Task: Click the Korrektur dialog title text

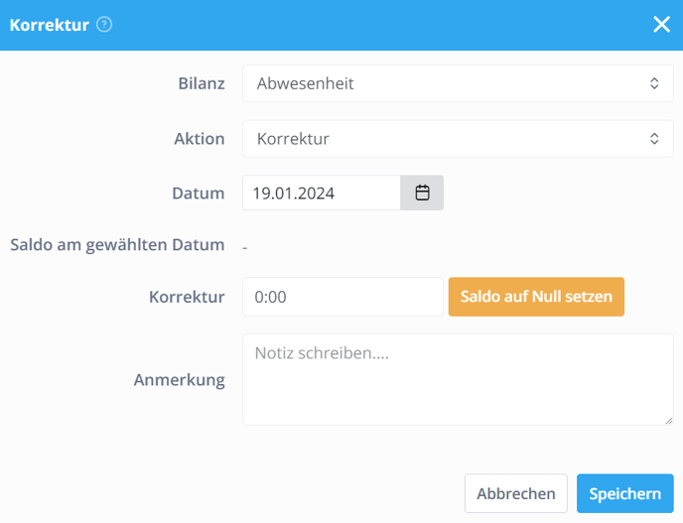Action: 50,25
